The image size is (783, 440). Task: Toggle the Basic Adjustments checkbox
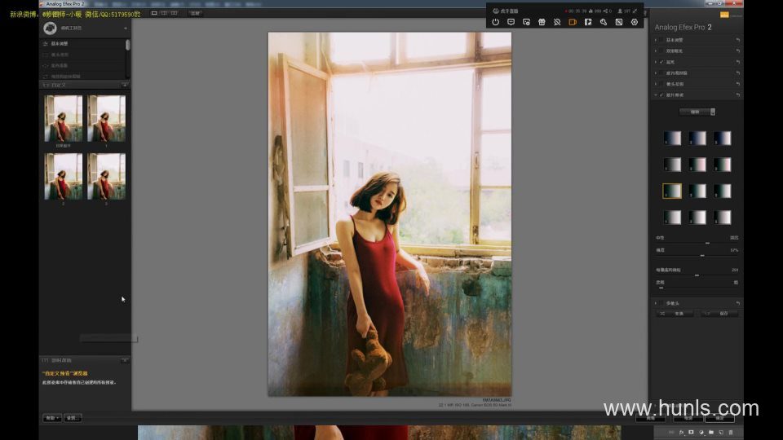click(661, 40)
